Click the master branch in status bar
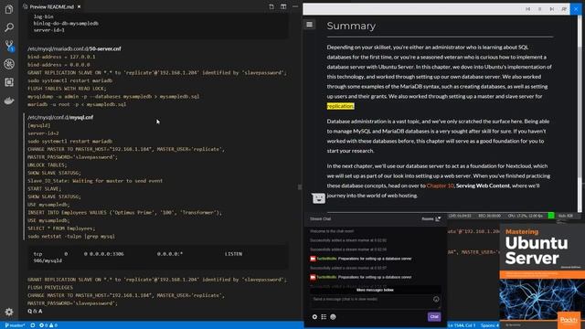Image resolution: width=585 pixels, height=329 pixels. (15, 325)
